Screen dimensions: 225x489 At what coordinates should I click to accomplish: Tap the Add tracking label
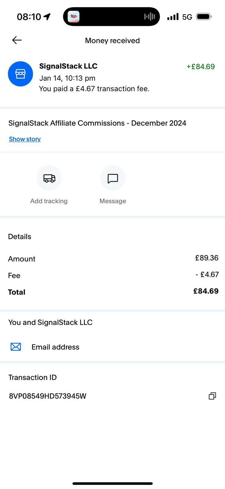(49, 201)
